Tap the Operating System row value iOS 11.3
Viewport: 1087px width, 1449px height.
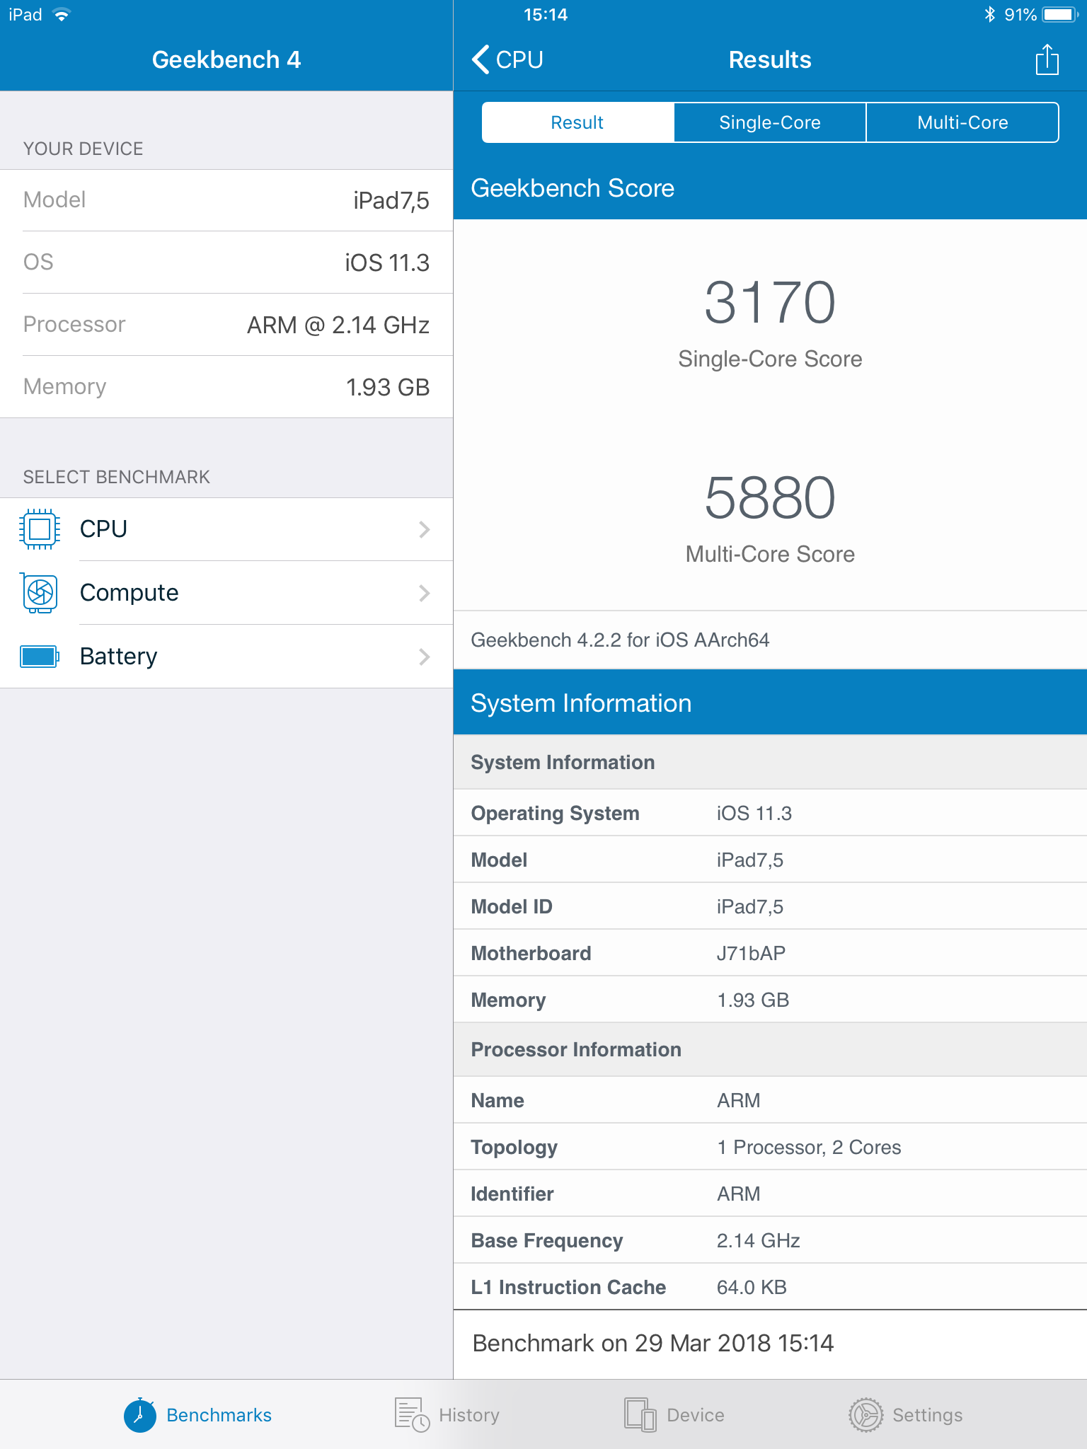click(754, 813)
